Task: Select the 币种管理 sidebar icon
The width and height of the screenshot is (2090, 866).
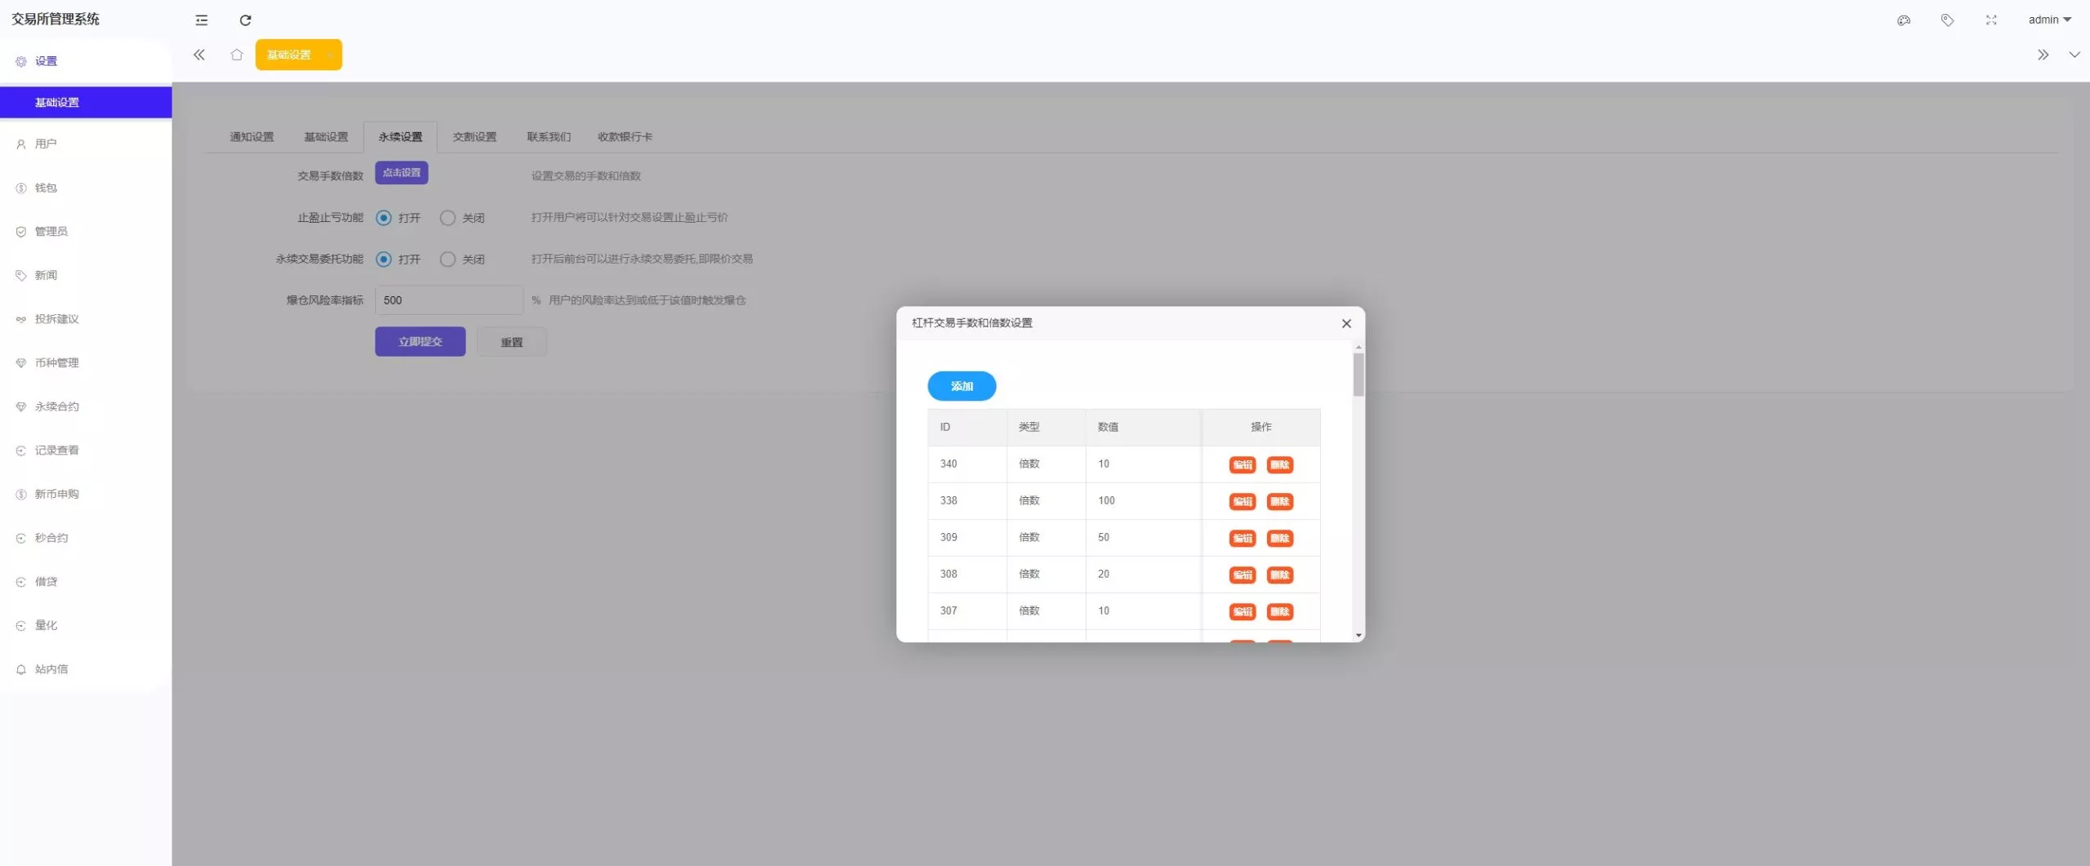Action: (x=20, y=362)
